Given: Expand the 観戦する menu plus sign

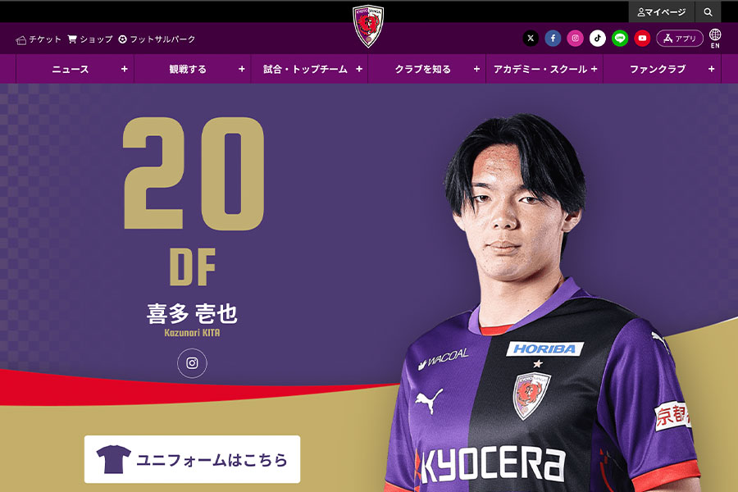Looking at the screenshot, I should (241, 69).
